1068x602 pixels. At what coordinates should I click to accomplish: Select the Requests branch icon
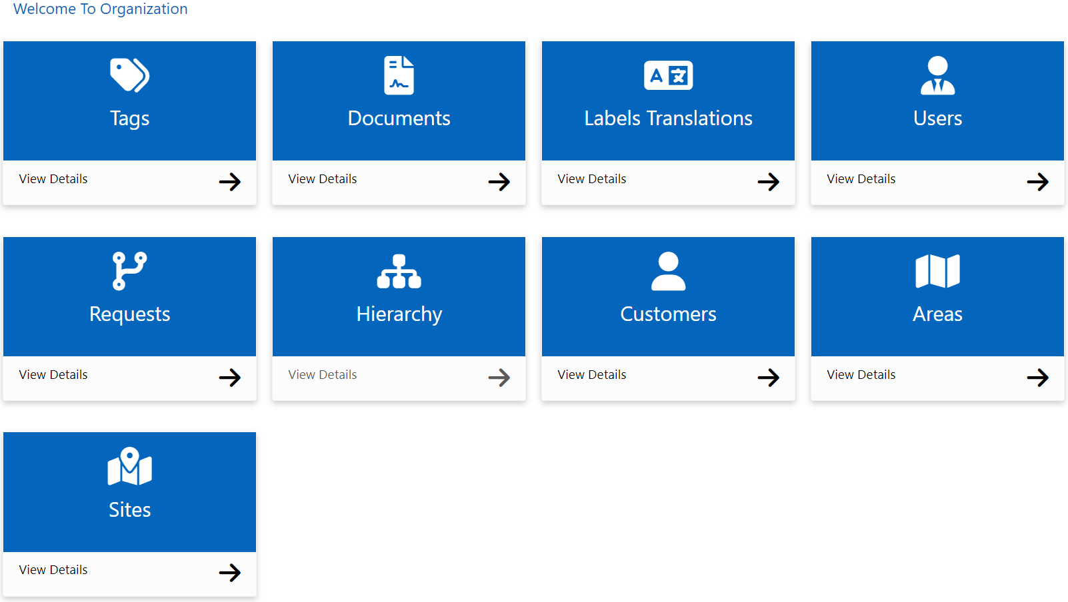(129, 270)
